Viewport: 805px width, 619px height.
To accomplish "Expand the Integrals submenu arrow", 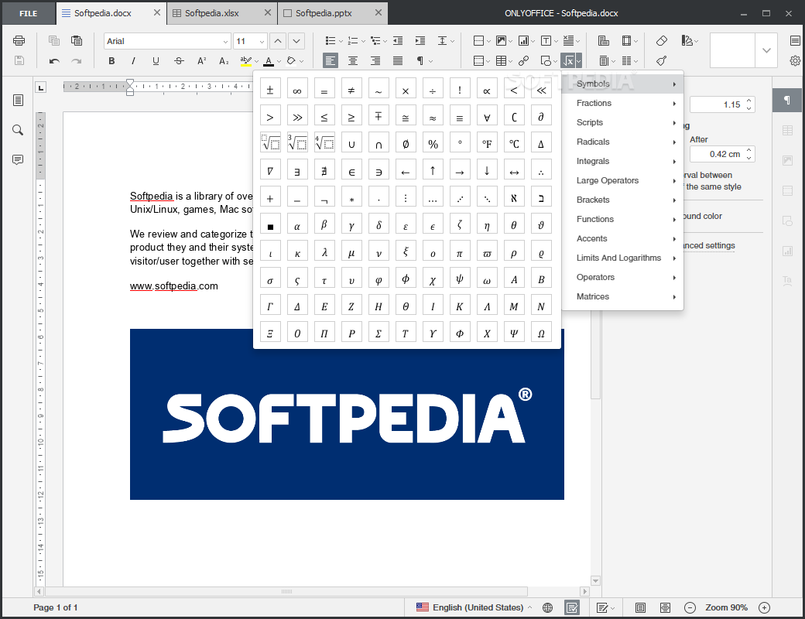I will (675, 161).
